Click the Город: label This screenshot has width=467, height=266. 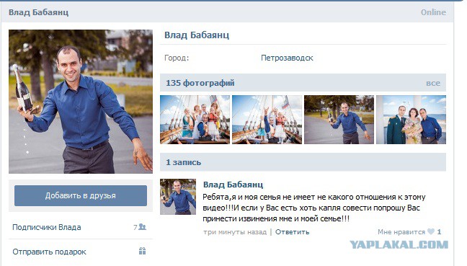(x=177, y=58)
